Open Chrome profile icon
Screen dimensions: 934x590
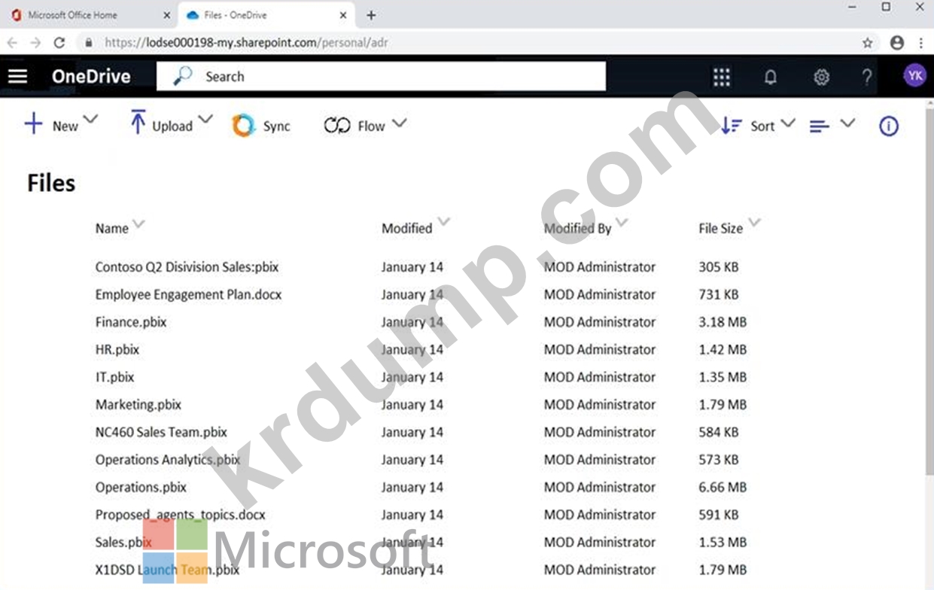[x=897, y=43]
